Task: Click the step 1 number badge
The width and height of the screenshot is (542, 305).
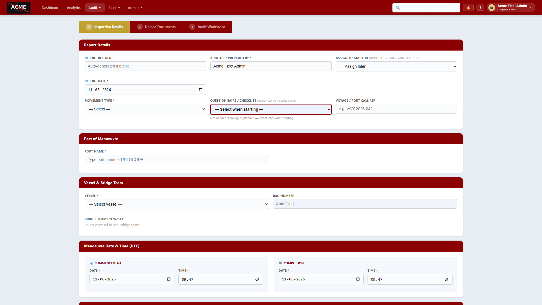Action: coord(89,27)
